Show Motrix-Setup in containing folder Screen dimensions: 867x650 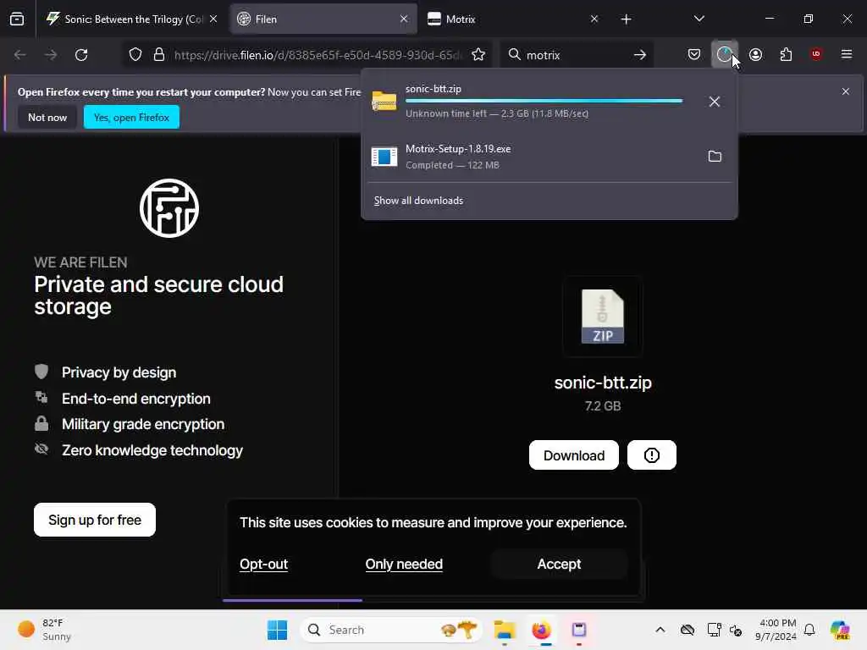pyautogui.click(x=715, y=157)
